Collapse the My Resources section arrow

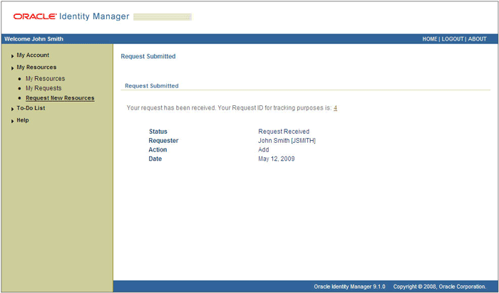click(x=12, y=68)
